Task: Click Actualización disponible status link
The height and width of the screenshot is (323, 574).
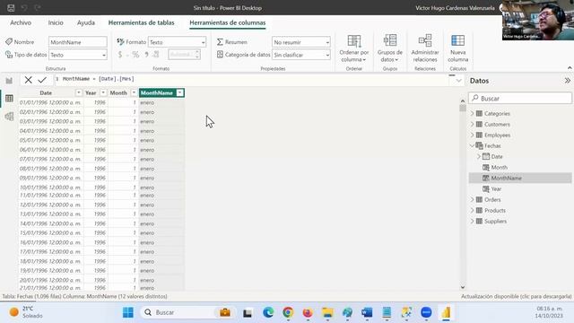Action: [517, 296]
